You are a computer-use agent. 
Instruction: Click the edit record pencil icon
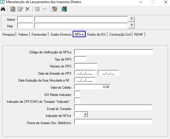[20, 9]
